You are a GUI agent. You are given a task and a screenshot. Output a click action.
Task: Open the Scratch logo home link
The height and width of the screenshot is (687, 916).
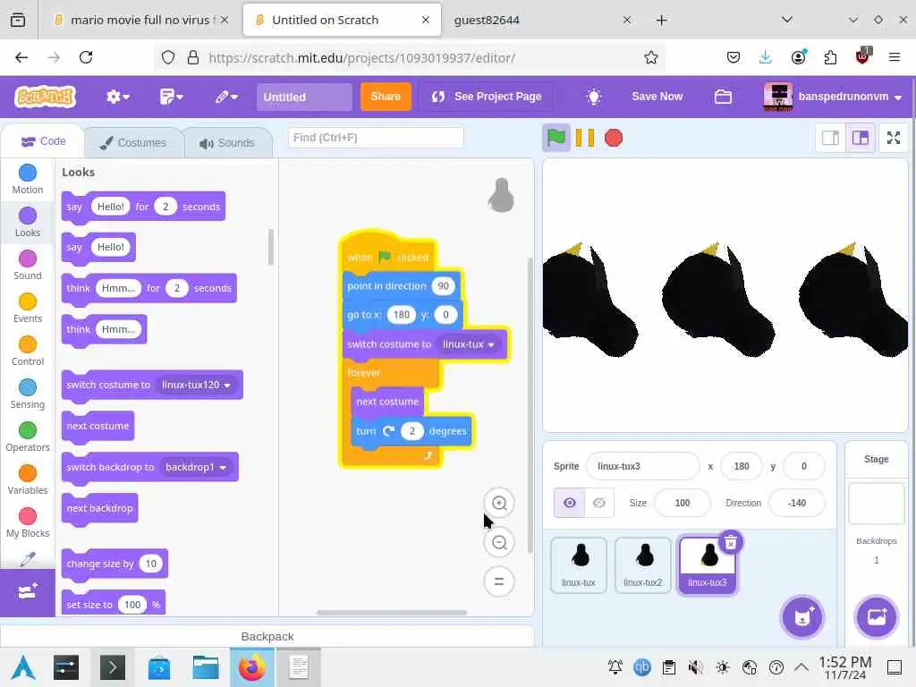[45, 97]
